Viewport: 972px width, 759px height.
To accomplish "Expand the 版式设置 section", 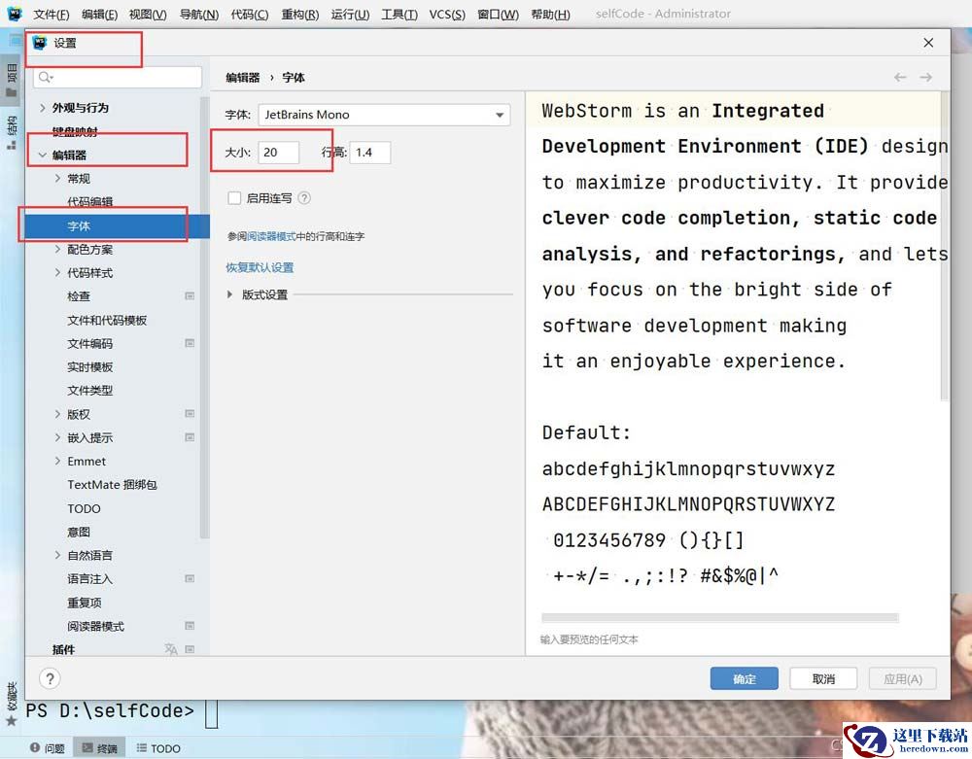I will pos(230,294).
